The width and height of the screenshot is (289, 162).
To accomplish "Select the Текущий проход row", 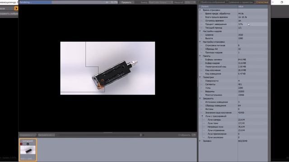I will [x=233, y=28].
